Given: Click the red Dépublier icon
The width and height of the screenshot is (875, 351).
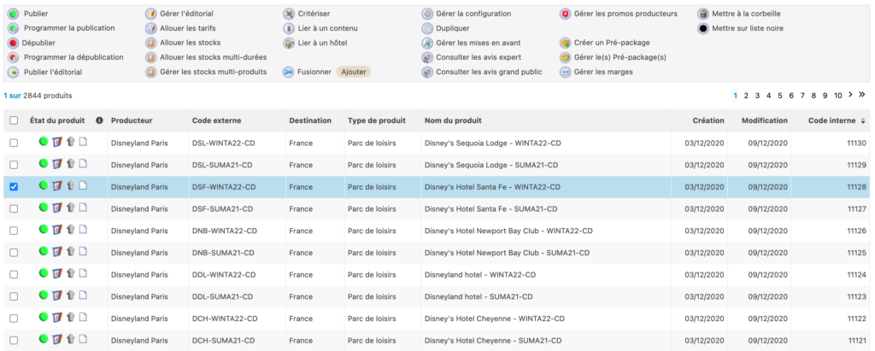Looking at the screenshot, I should click(x=13, y=43).
